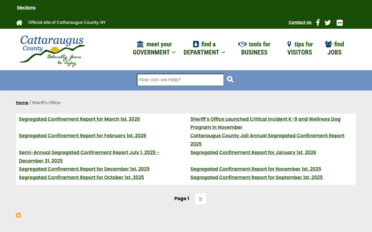Open the Contact Us link
372x232 pixels.
coord(300,22)
